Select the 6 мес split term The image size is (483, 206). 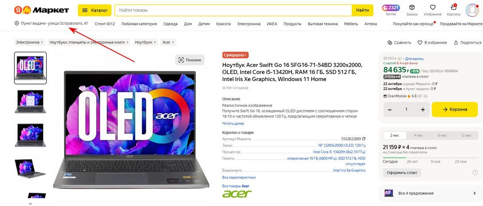[x=442, y=136]
